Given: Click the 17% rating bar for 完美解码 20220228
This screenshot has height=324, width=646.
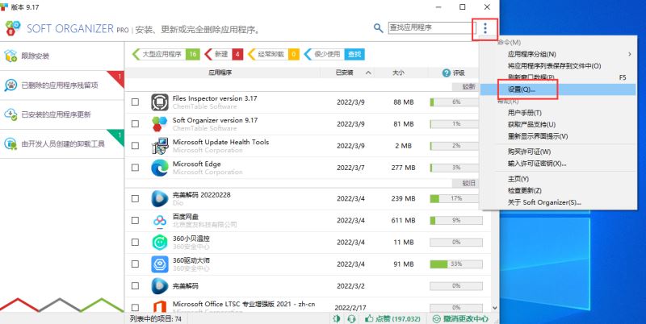Looking at the screenshot, I should click(455, 198).
